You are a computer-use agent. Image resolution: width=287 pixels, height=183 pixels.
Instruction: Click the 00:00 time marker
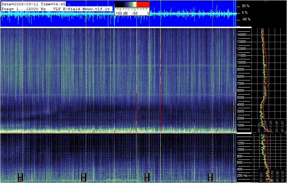tap(83, 176)
